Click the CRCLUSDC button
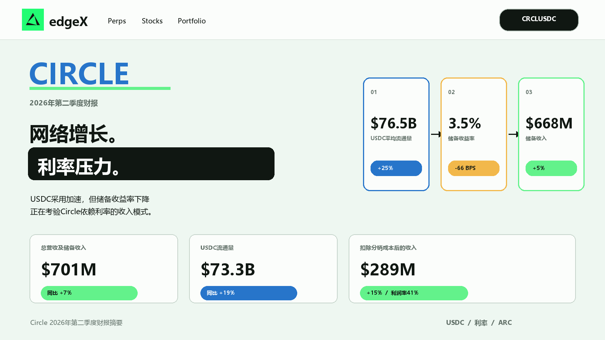The height and width of the screenshot is (340, 605). point(539,20)
